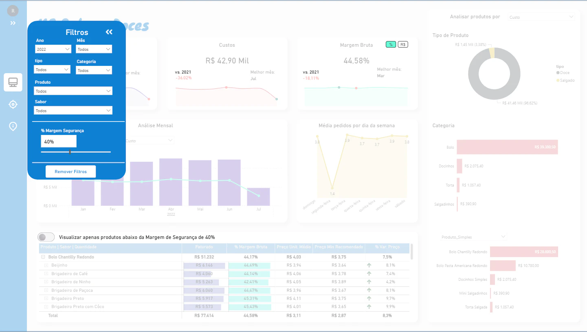Screen dimensions: 587x332
Task: Click the Brigadeiro de Paçoca row label
Action: coord(72,290)
